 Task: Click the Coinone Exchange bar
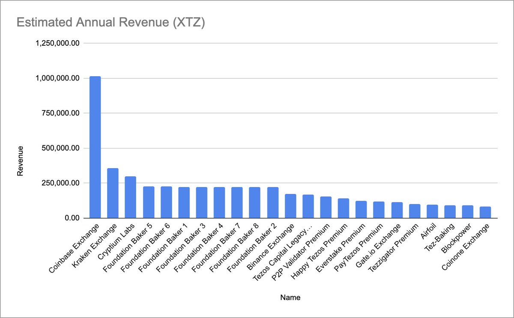pos(486,212)
